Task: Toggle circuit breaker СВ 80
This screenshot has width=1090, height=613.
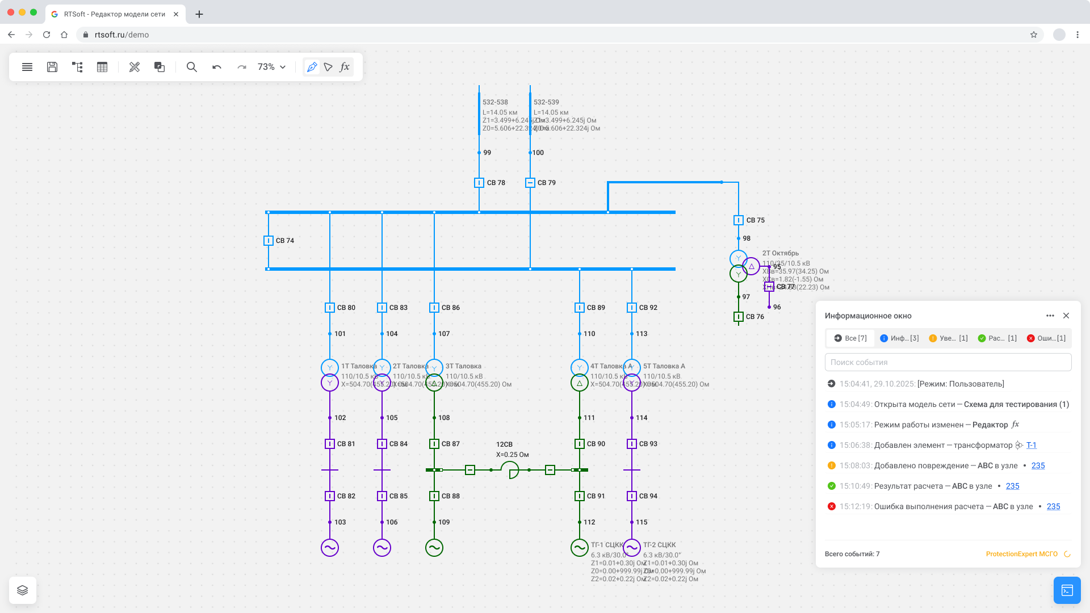Action: [330, 308]
